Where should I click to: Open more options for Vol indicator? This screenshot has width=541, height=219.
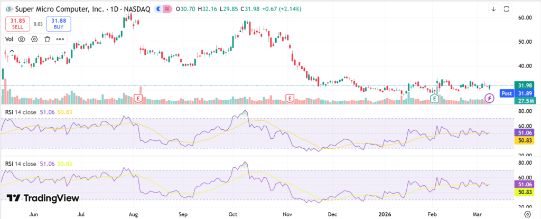[x=60, y=39]
